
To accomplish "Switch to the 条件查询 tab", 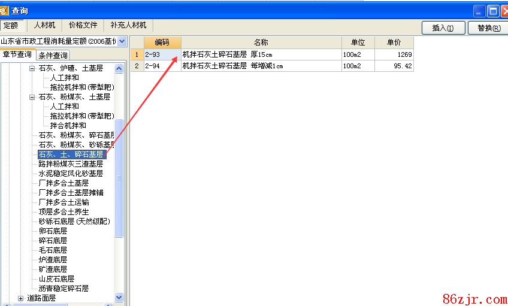I will click(x=53, y=55).
